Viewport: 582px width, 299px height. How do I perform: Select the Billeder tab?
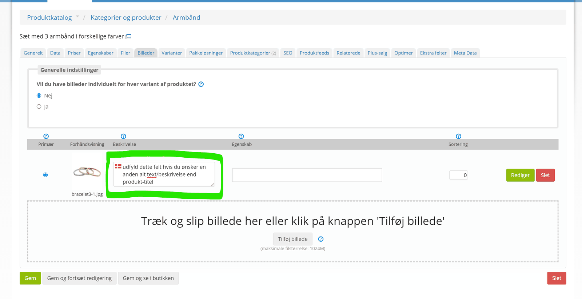tap(146, 53)
